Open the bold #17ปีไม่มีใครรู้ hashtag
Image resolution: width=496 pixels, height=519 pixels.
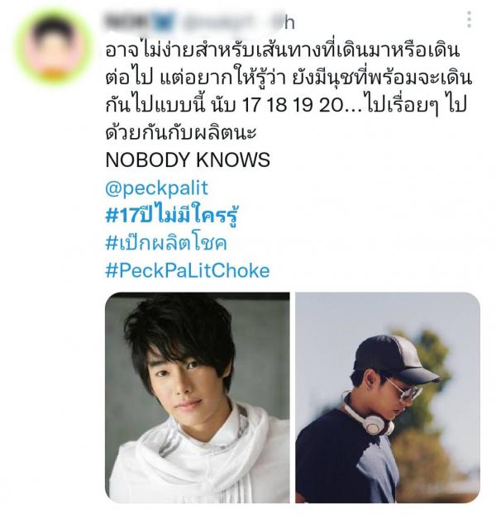coord(172,215)
